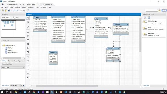Click the Open Model folder icon
Viewport: 167px width, 94px height.
[x=6, y=10]
